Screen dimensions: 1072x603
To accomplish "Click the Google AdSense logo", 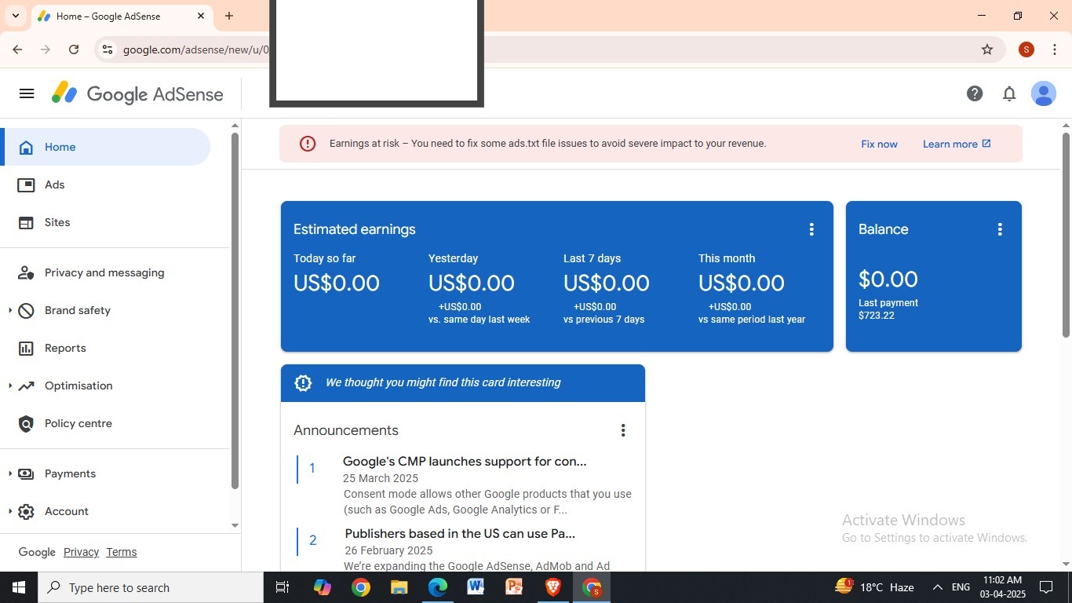I will click(x=137, y=94).
